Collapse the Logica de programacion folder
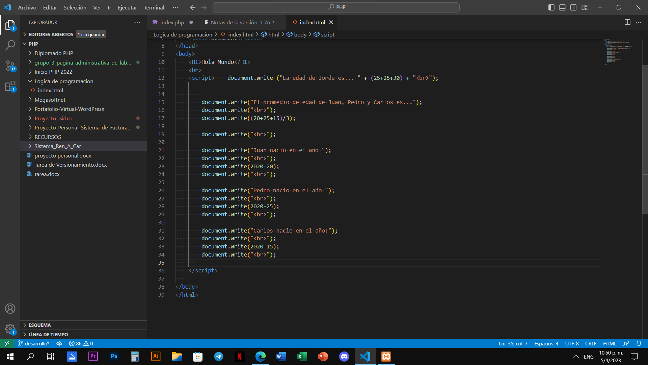The image size is (648, 365). 83,81
